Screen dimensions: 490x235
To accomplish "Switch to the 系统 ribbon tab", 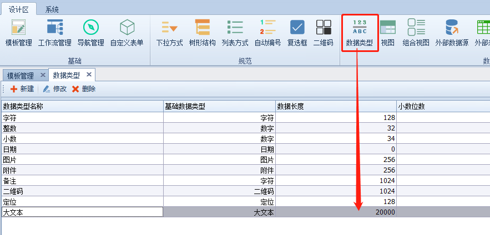I will pyautogui.click(x=52, y=9).
